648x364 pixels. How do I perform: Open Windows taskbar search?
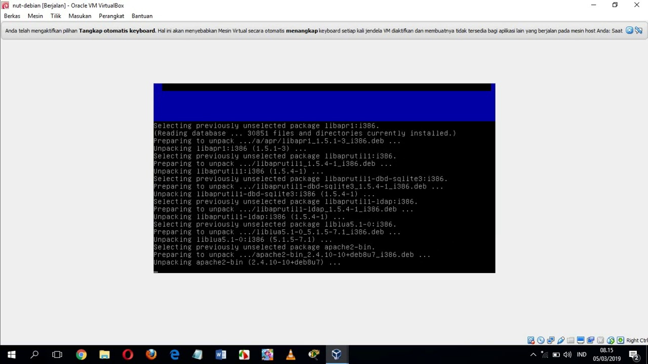[x=34, y=354]
